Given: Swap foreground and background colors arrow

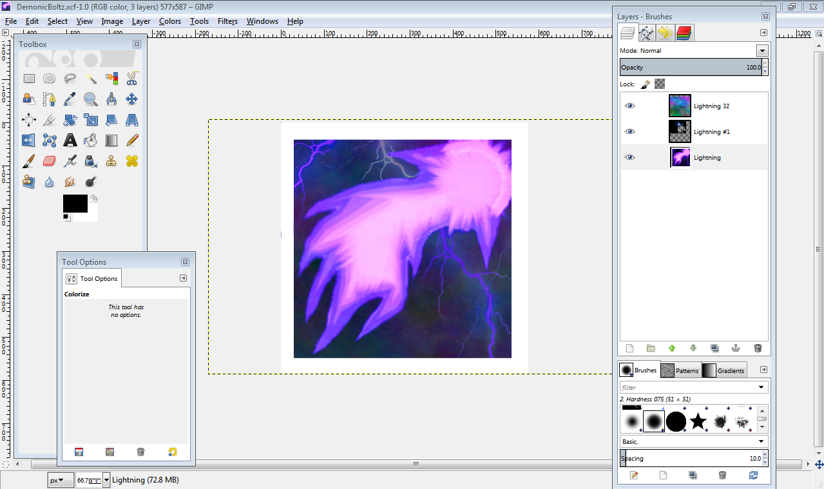Looking at the screenshot, I should tap(94, 198).
